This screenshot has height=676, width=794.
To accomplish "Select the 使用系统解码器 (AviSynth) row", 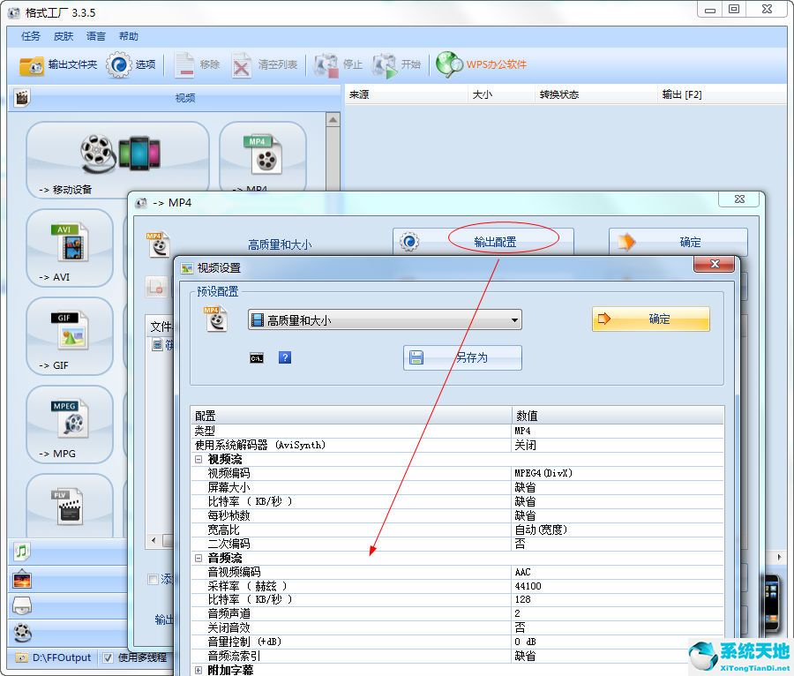I will [x=458, y=445].
